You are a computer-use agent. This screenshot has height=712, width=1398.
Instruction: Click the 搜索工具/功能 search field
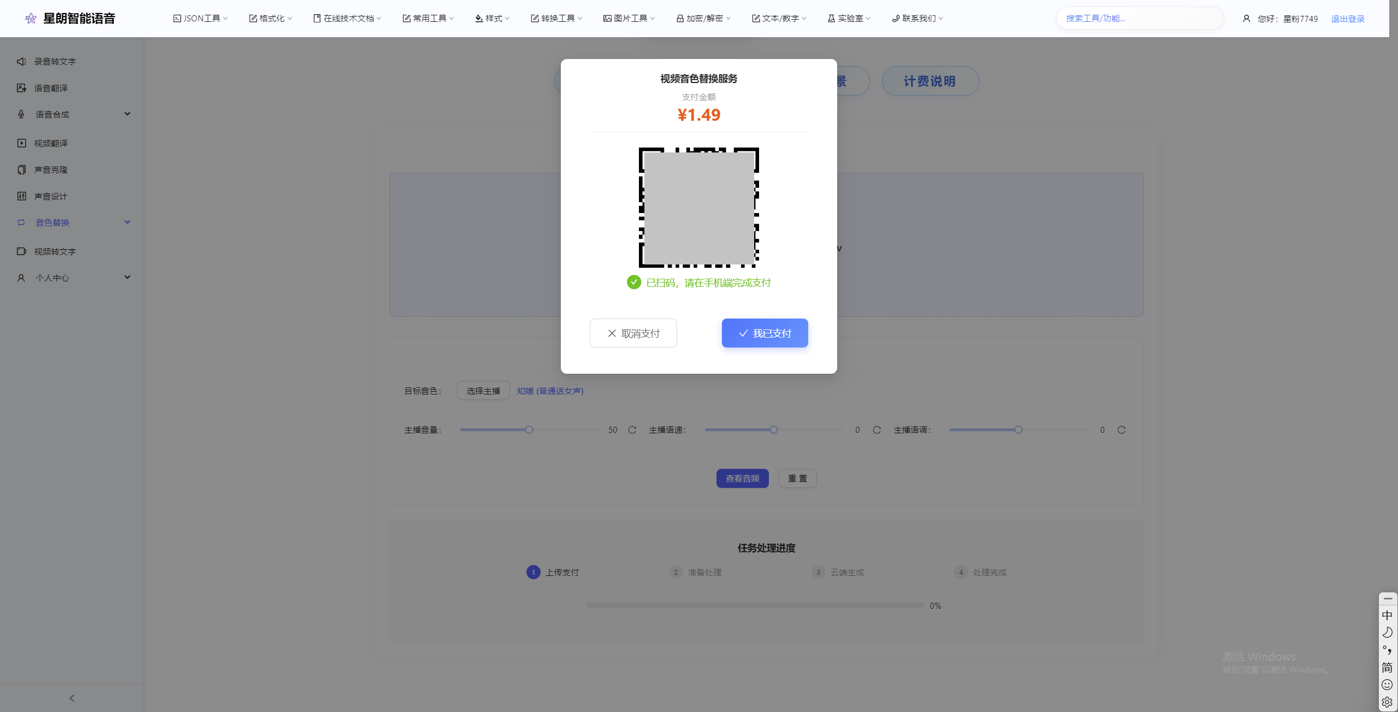click(1140, 19)
